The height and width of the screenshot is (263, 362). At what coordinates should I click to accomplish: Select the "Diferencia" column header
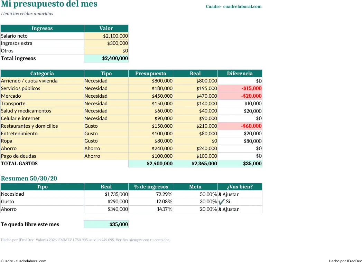(x=240, y=74)
